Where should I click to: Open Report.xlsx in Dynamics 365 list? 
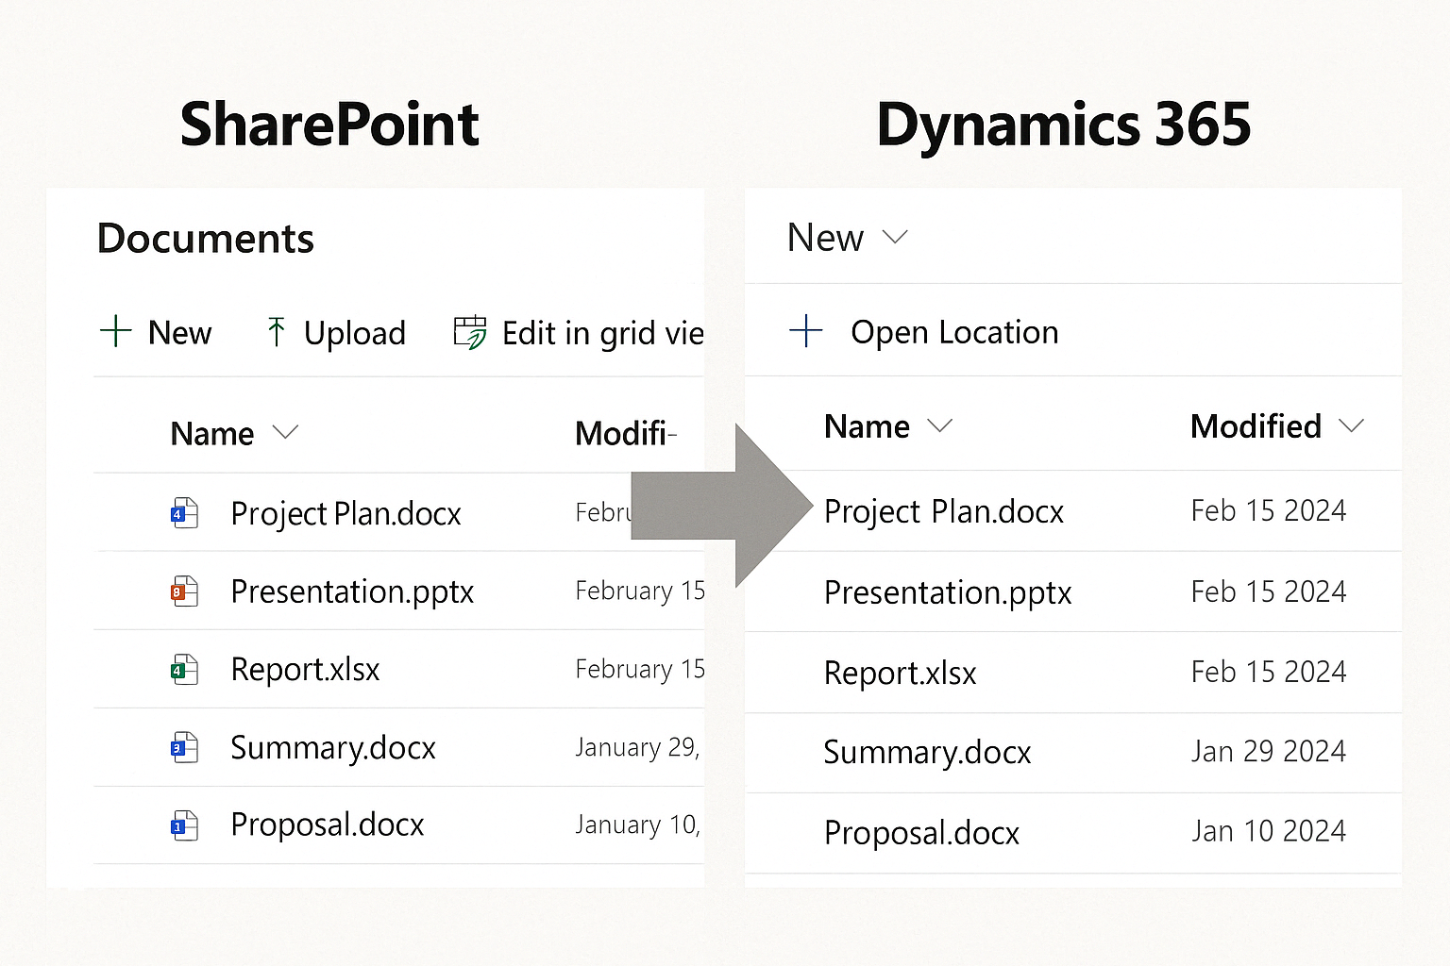tap(900, 674)
